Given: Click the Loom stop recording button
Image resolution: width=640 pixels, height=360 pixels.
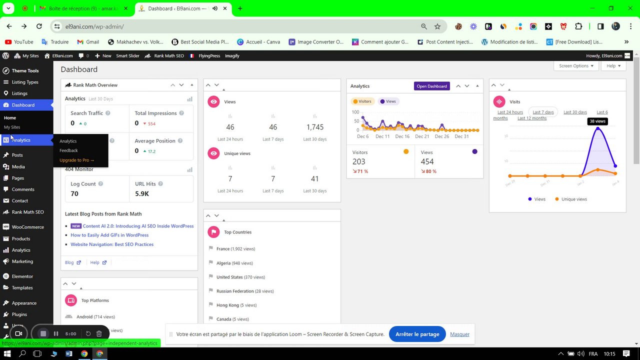Looking at the screenshot, I should pos(43,333).
